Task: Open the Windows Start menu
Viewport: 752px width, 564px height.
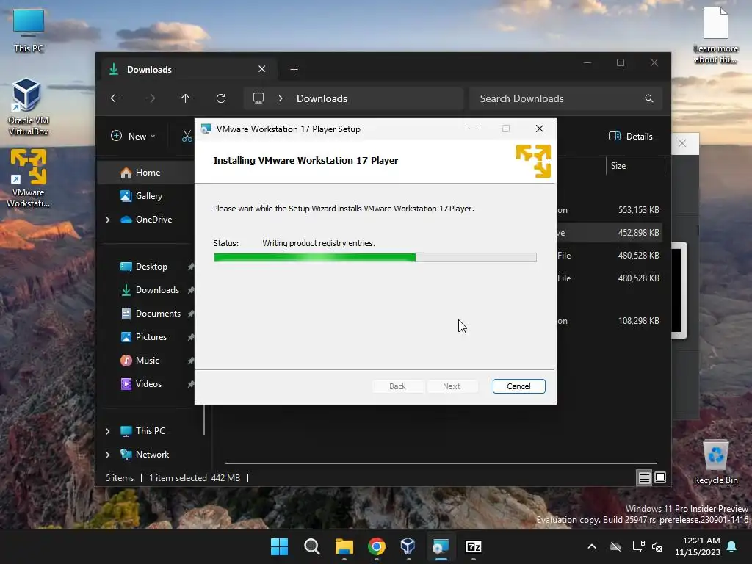Action: pos(279,546)
